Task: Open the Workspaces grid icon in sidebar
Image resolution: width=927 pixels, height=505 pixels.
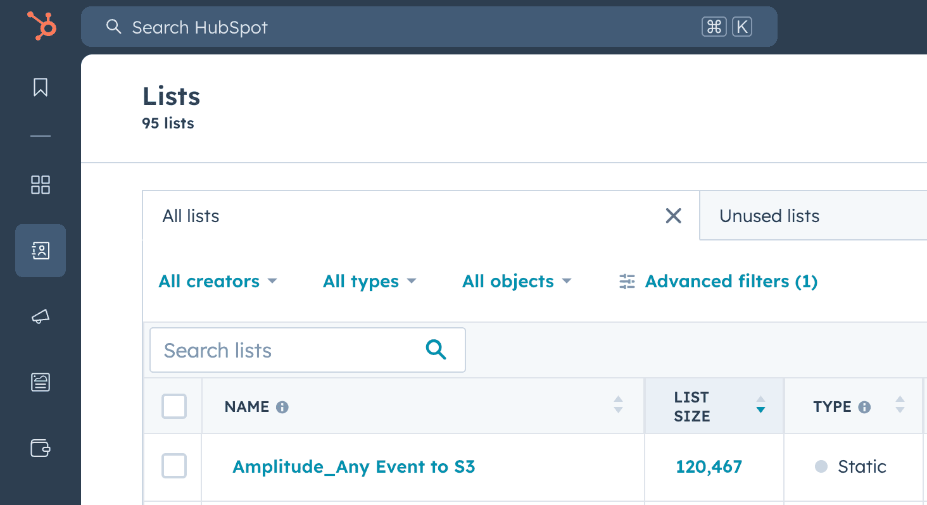Action: (x=40, y=185)
